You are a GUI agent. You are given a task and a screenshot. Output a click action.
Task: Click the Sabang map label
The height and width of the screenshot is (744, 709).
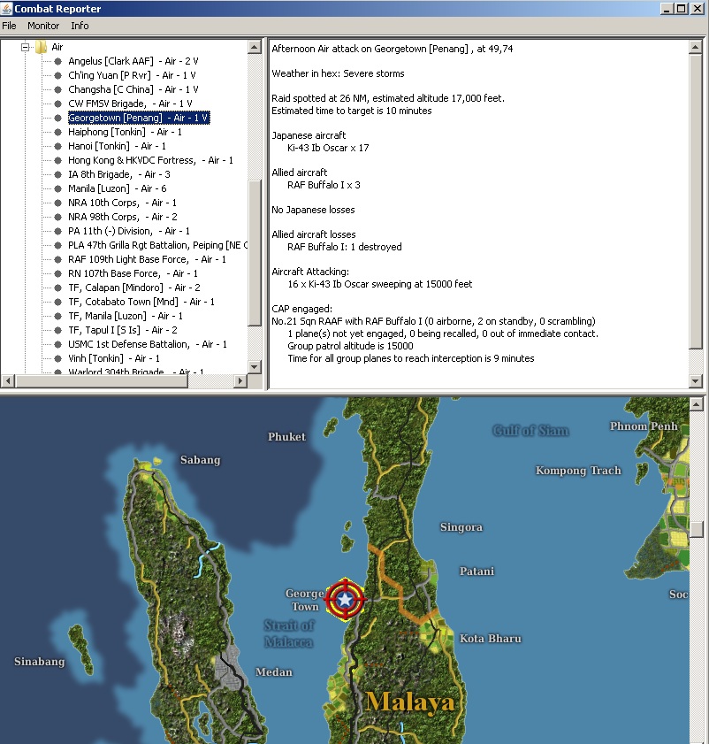(x=200, y=460)
